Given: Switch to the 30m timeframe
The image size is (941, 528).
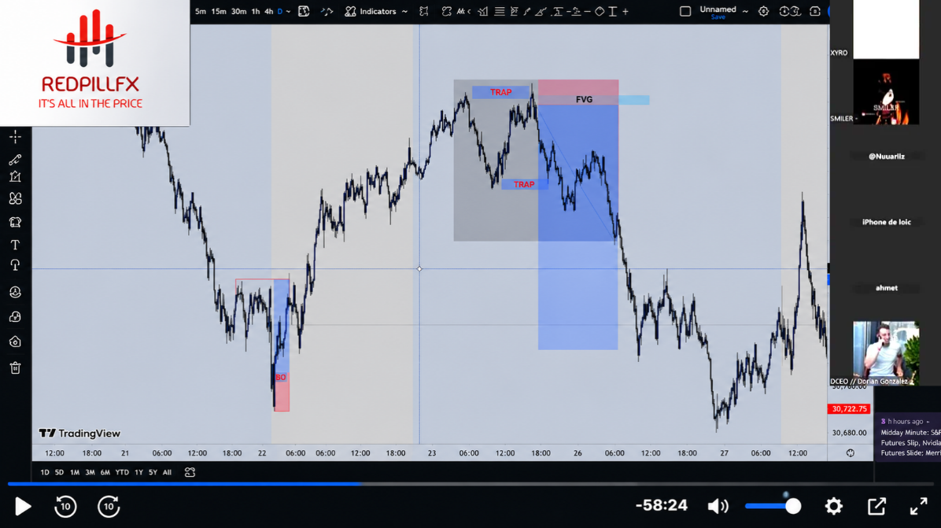Looking at the screenshot, I should coord(239,11).
